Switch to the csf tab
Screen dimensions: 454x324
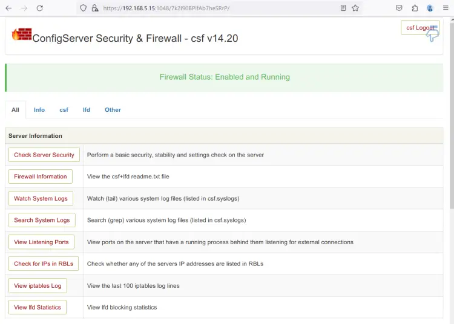tap(64, 110)
